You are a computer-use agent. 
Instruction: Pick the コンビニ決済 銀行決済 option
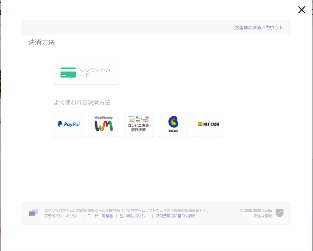click(x=138, y=124)
